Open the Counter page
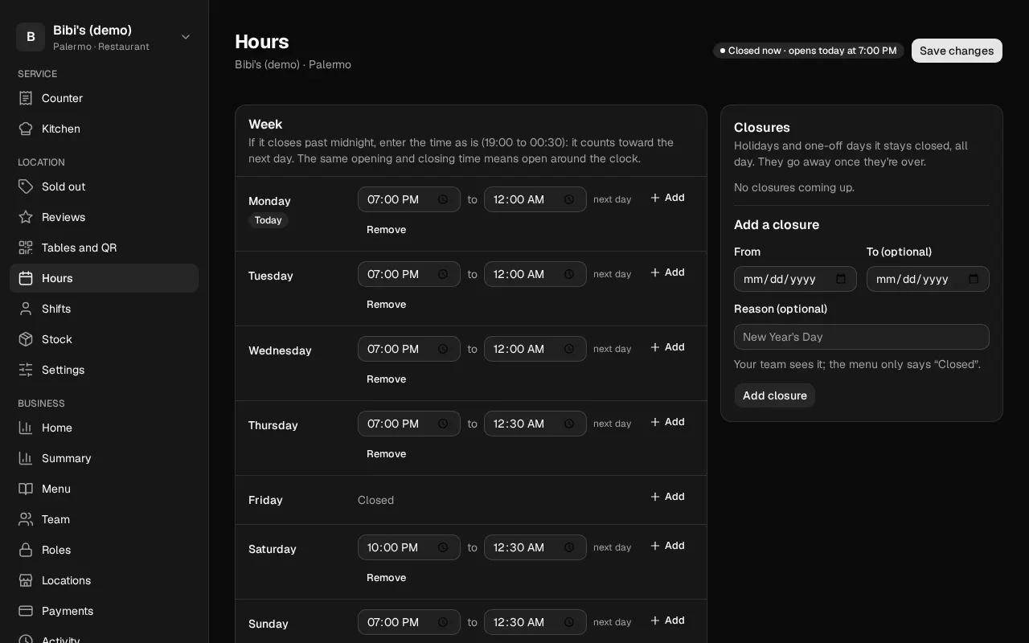1029x643 pixels. coord(104,98)
